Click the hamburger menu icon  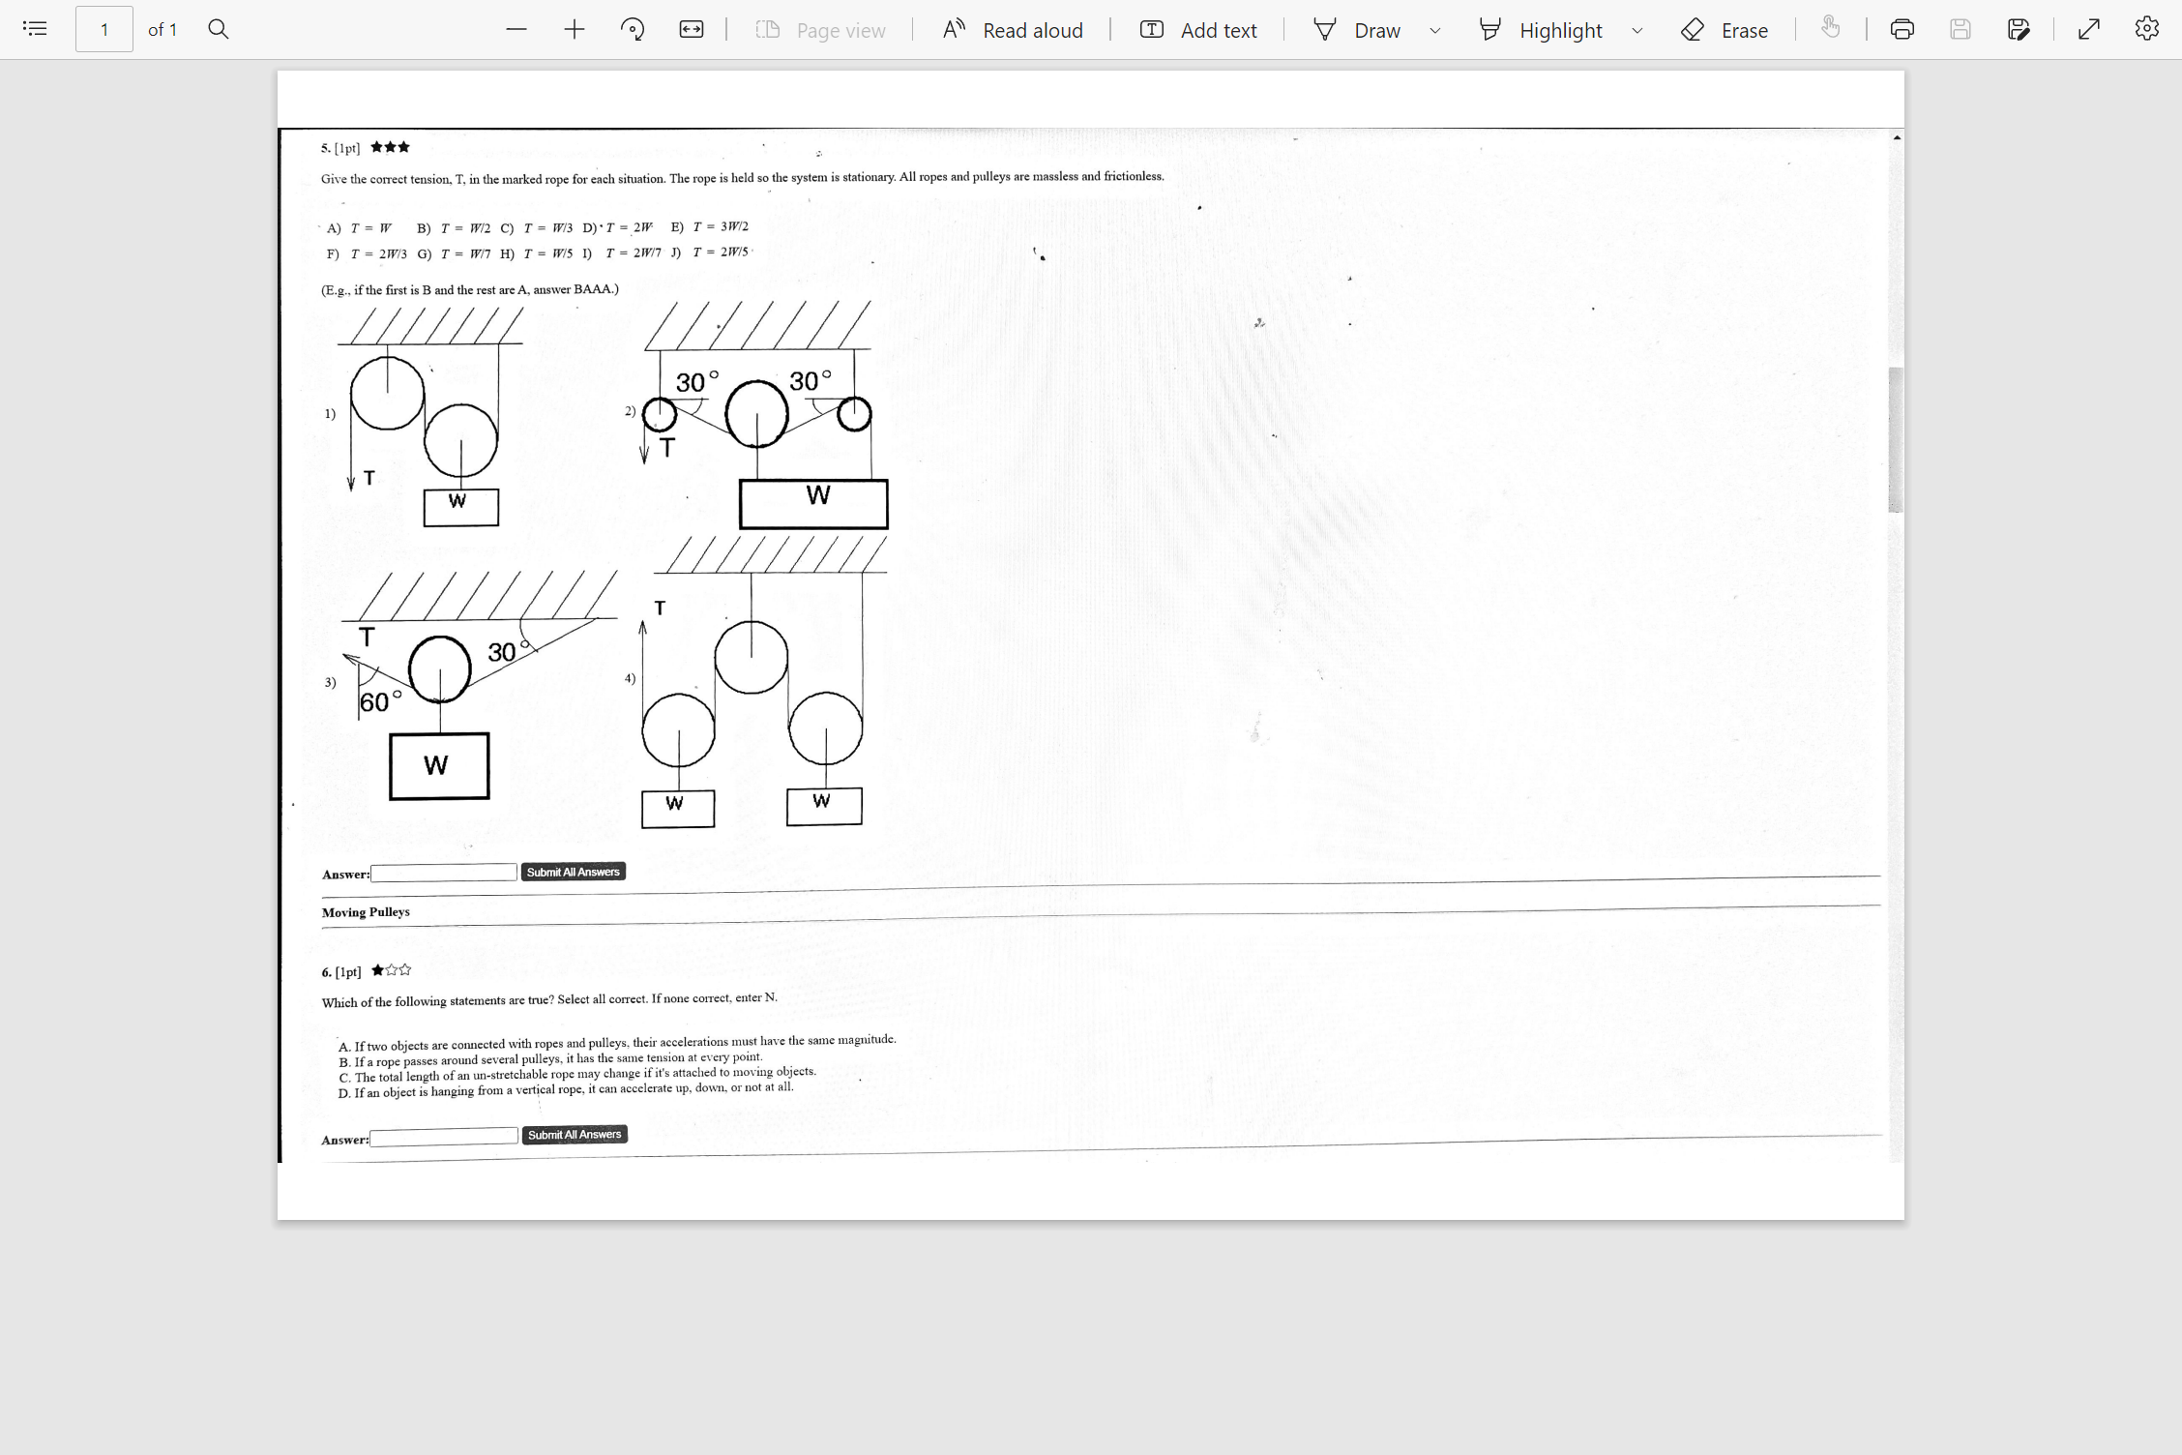click(x=36, y=29)
